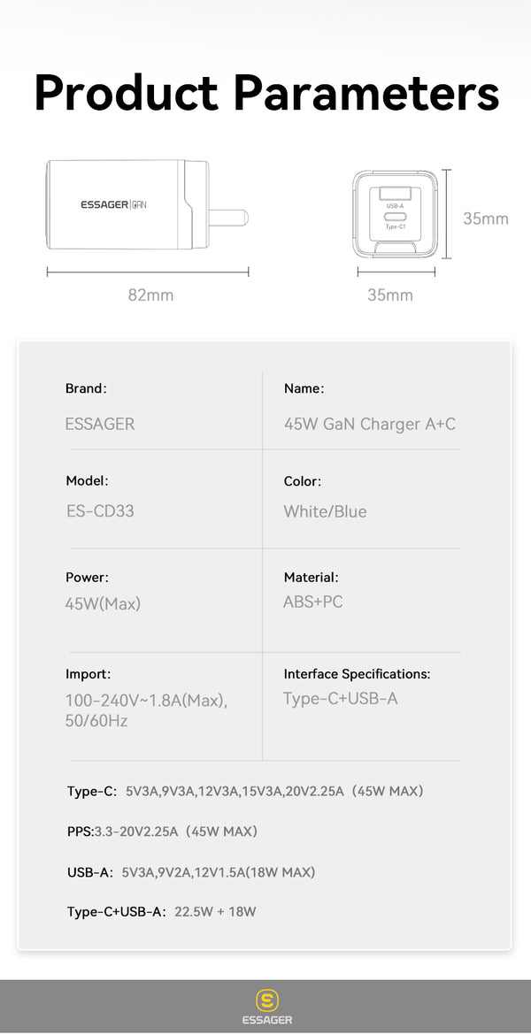Click the ESSAGER brand value text

click(100, 424)
